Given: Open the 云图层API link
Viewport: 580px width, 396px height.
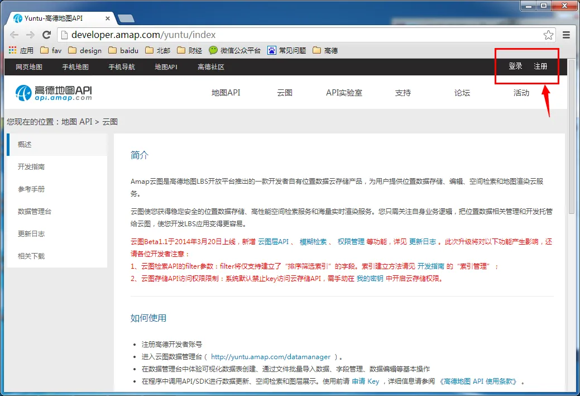Looking at the screenshot, I should coord(274,242).
